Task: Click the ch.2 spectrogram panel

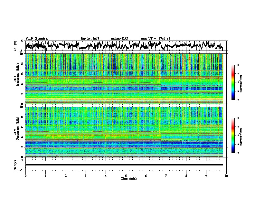Action: coord(124,132)
